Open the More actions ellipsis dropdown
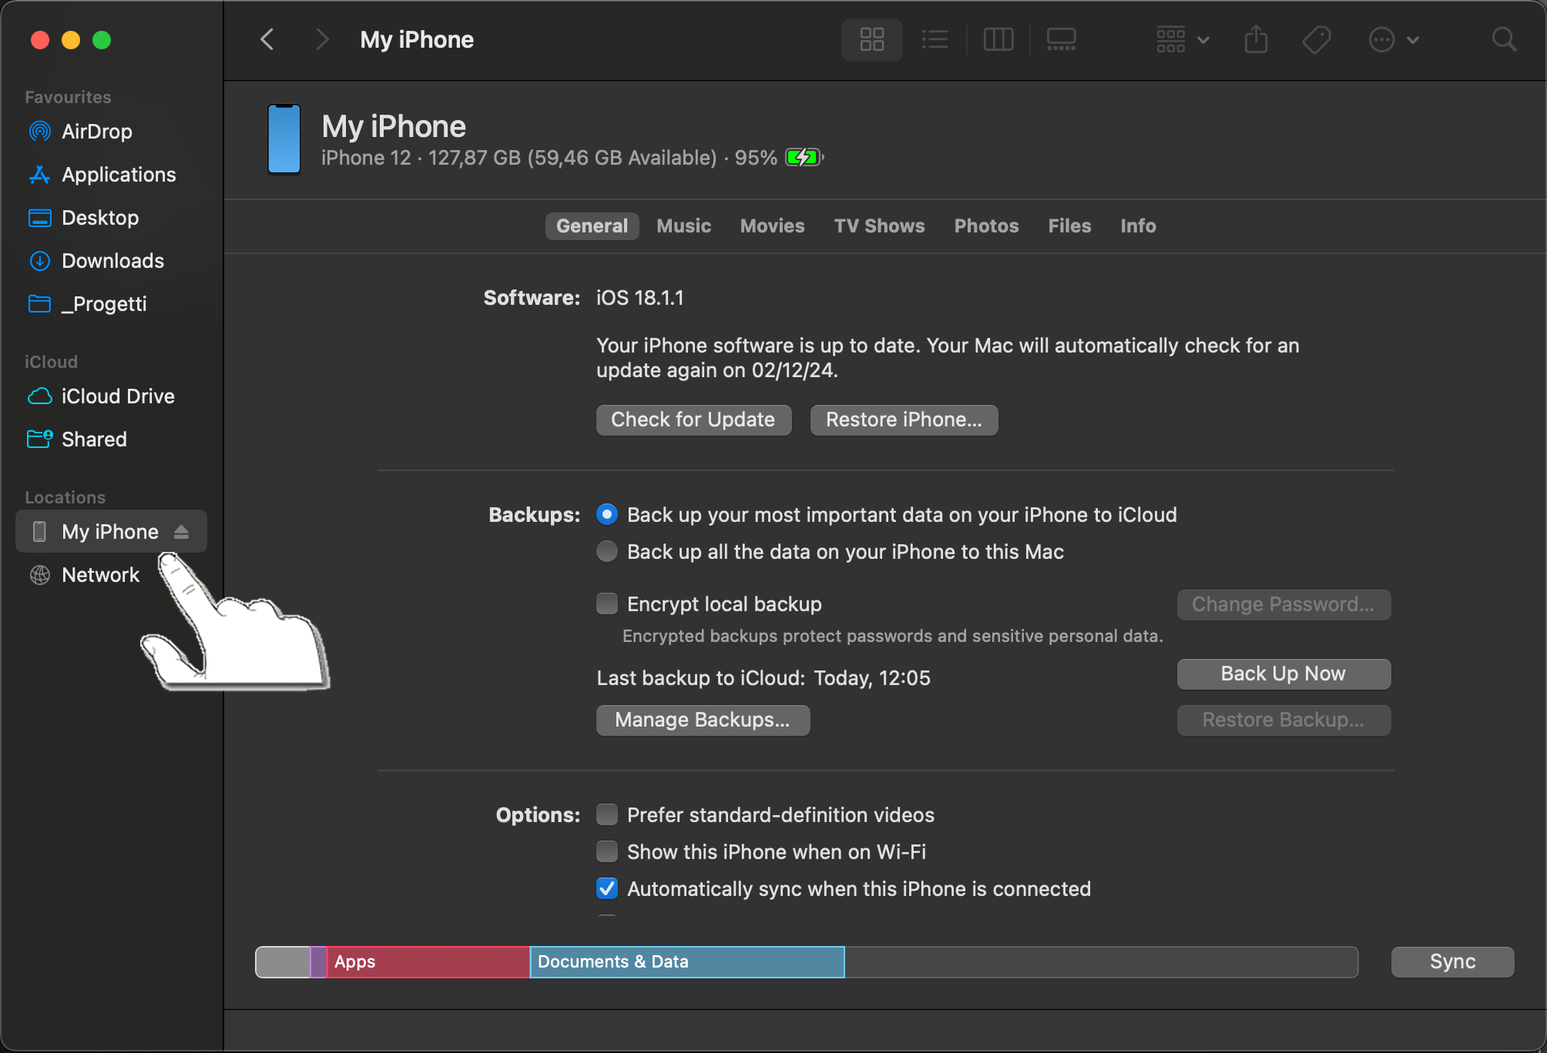Image resolution: width=1547 pixels, height=1053 pixels. coord(1394,39)
